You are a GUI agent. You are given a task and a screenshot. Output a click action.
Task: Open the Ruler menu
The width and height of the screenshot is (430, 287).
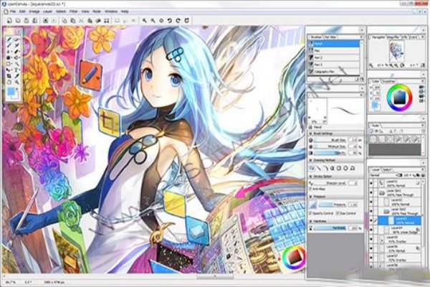(x=97, y=11)
